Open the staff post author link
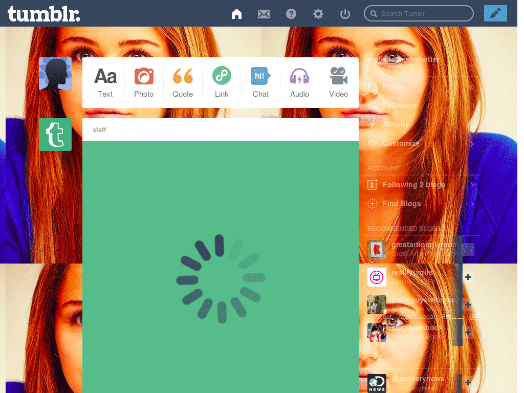The width and height of the screenshot is (524, 393). coord(99,129)
